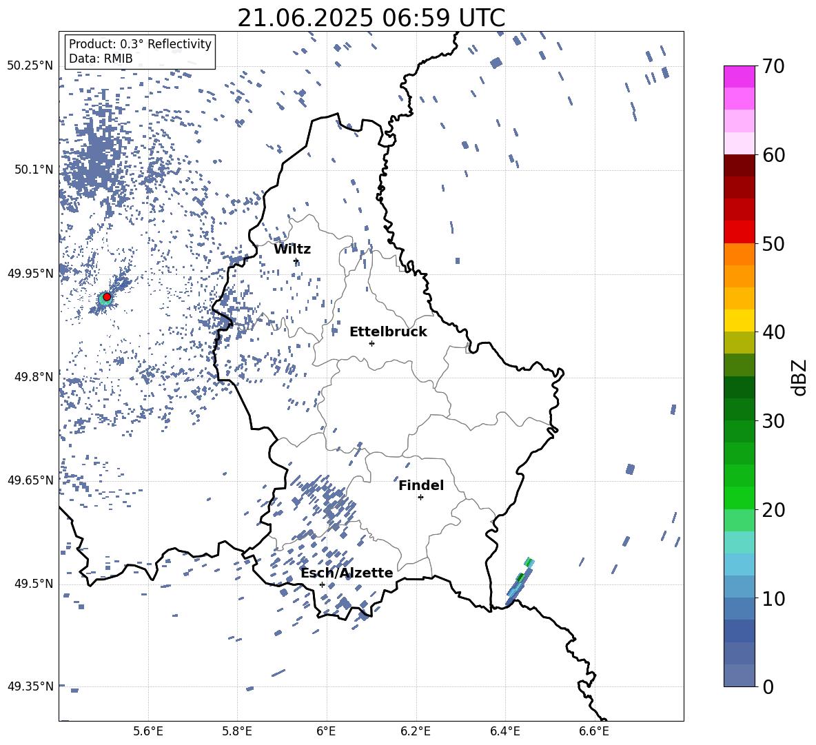Click the dark green colorbar swatch above 30
816x745 pixels.
739,409
